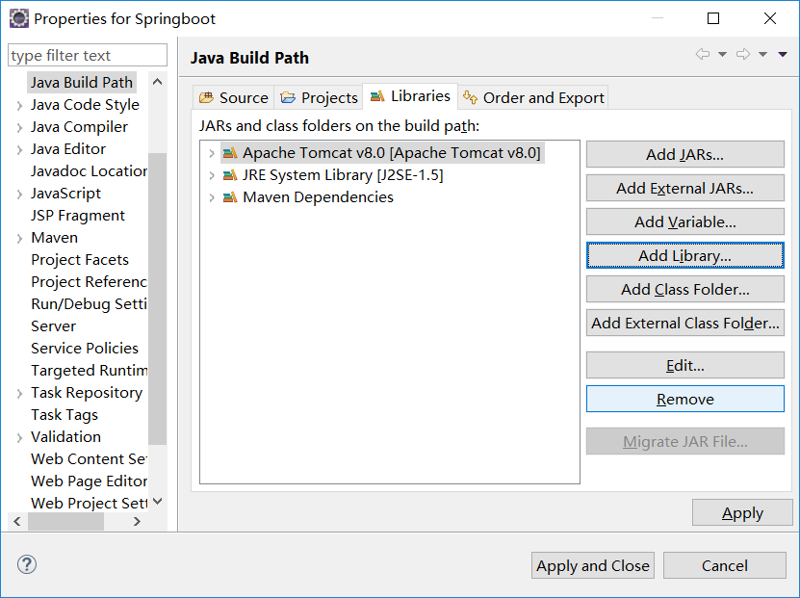Switch to the Source tab
Viewport: 800px width, 598px height.
click(234, 97)
